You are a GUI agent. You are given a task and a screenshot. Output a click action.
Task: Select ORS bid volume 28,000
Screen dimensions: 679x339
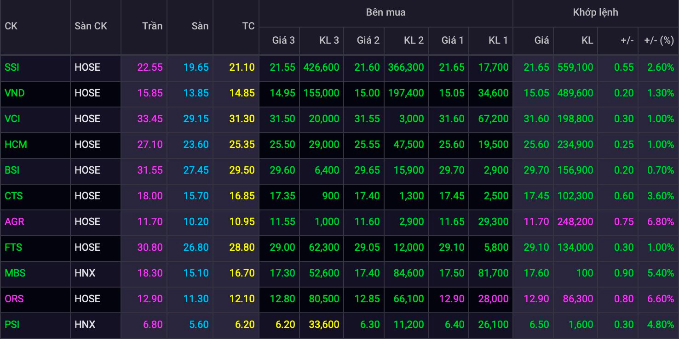click(494, 299)
